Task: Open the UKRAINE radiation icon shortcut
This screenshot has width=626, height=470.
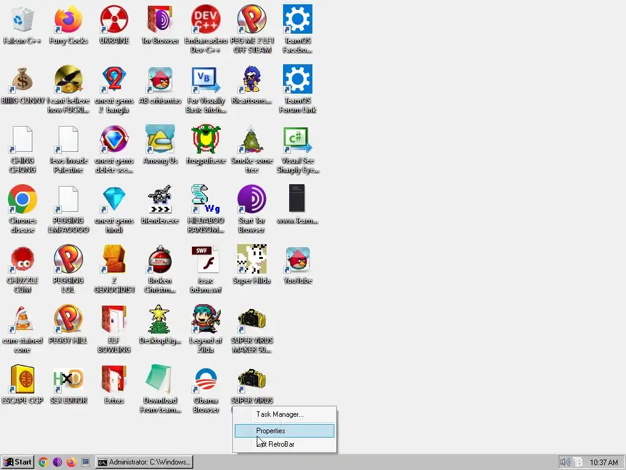Action: tap(114, 19)
